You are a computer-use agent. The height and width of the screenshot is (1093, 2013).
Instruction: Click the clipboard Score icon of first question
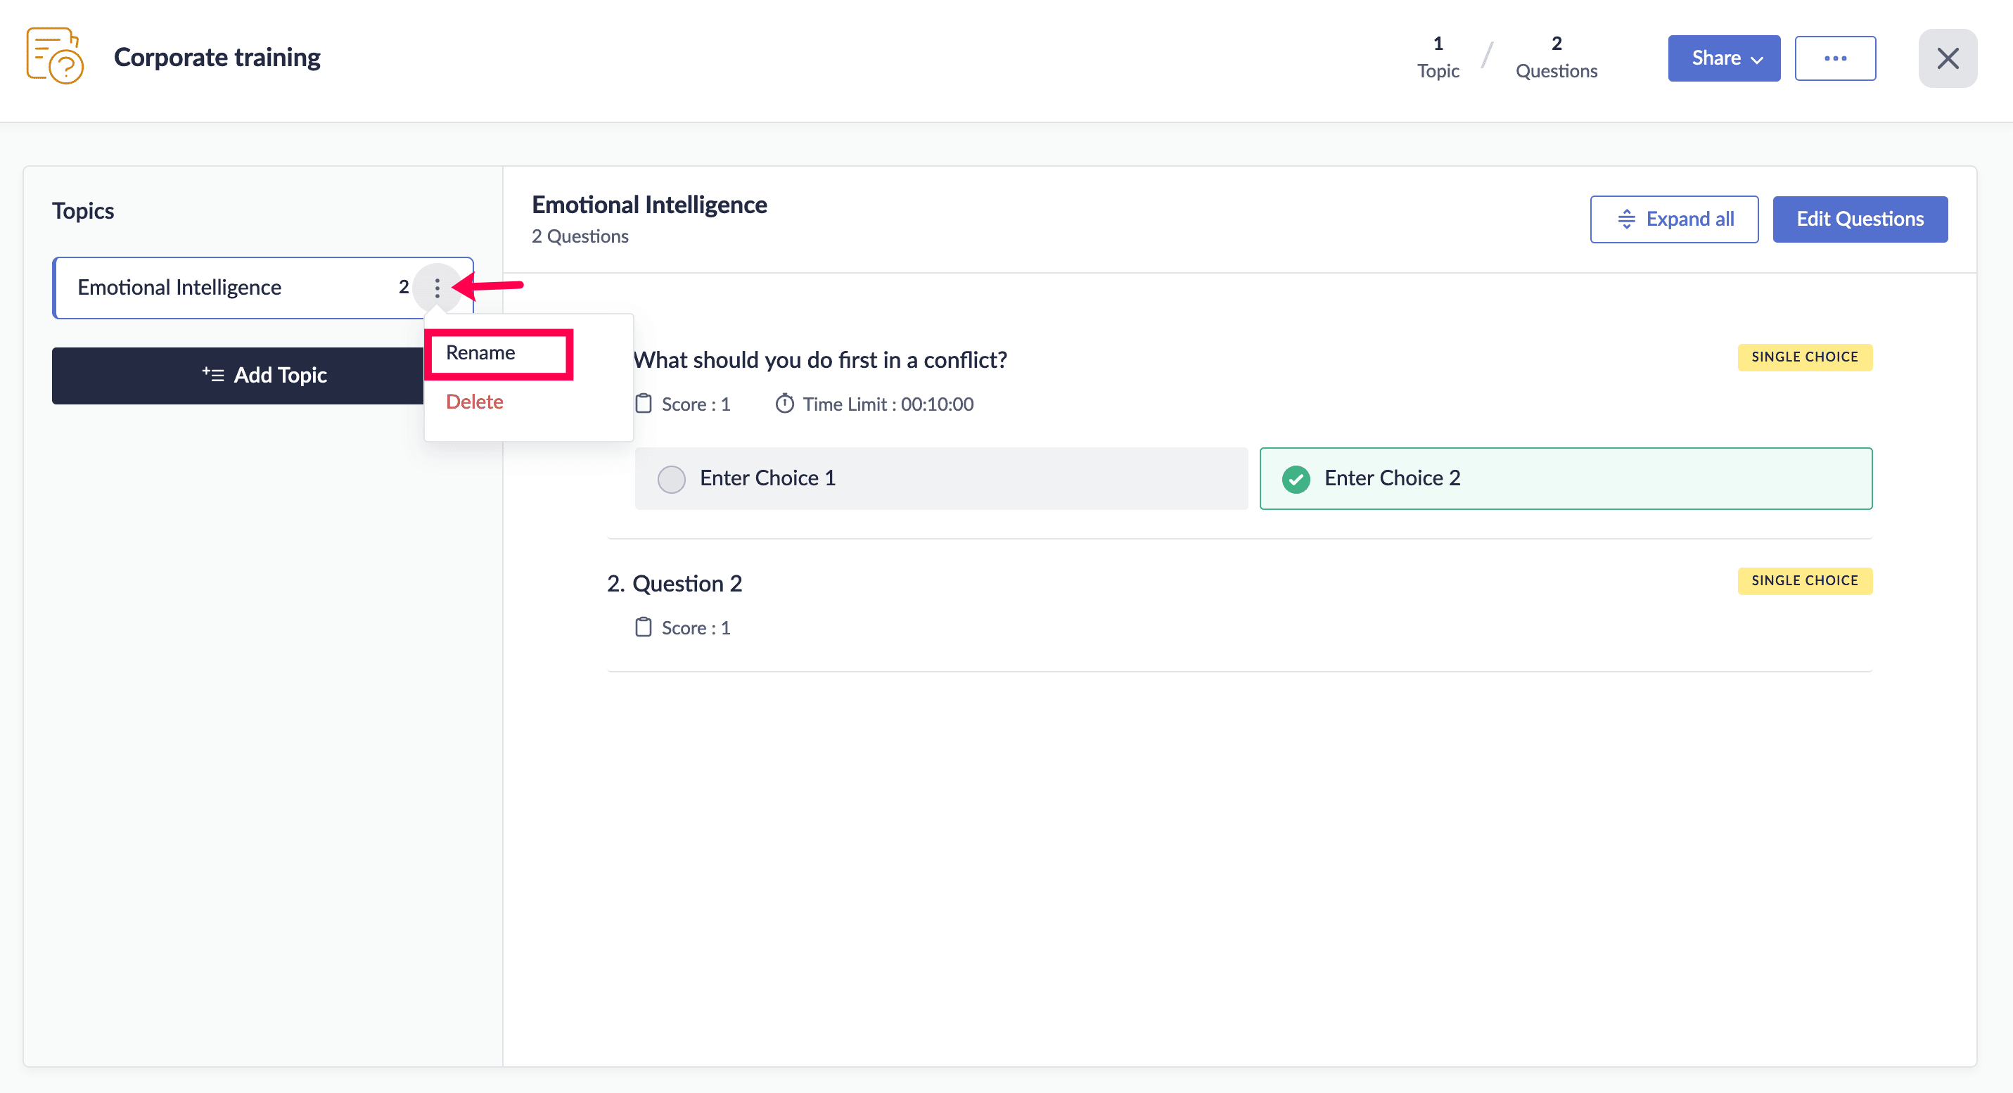coord(643,403)
